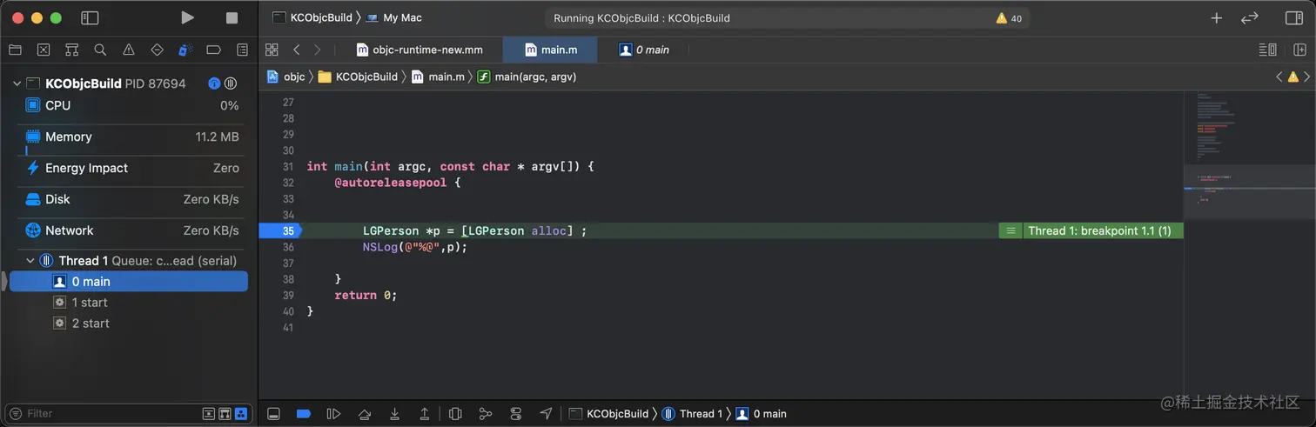Image resolution: width=1316 pixels, height=427 pixels.
Task: Switch to main.m tab
Action: [551, 50]
